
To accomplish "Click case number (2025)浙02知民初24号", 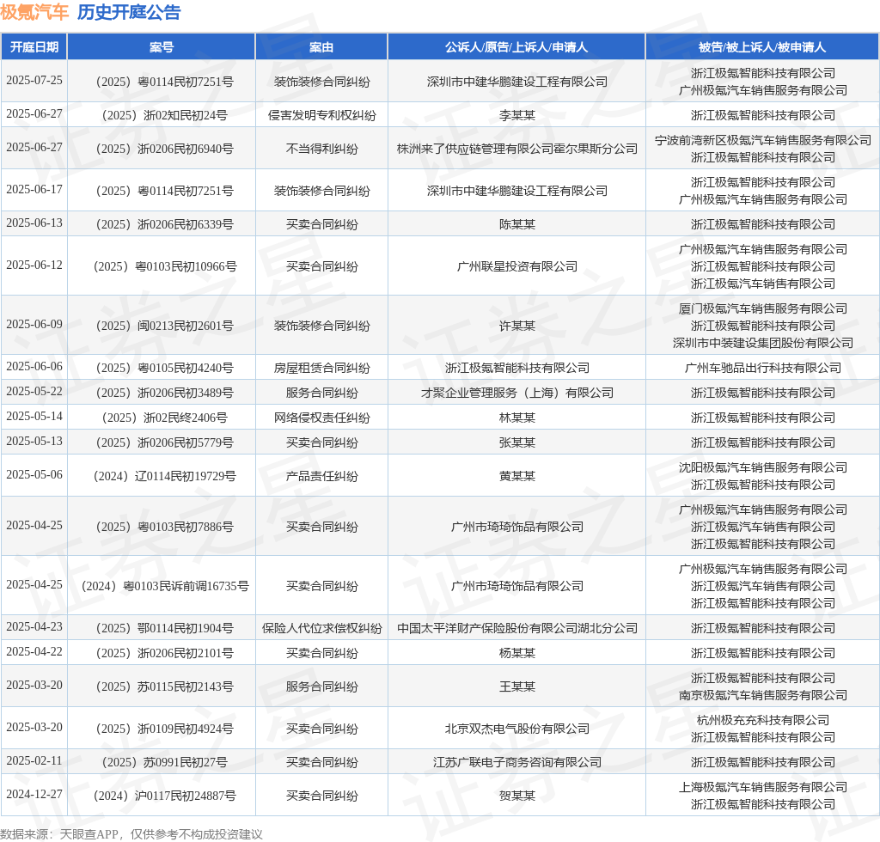I will [x=164, y=115].
